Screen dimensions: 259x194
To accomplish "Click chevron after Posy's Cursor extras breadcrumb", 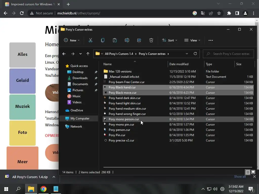I will point(168,54).
